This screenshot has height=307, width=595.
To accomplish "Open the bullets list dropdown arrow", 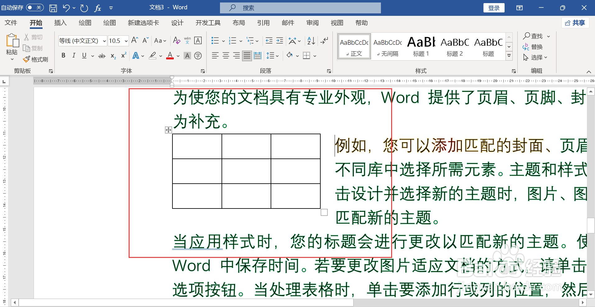I will [x=223, y=41].
